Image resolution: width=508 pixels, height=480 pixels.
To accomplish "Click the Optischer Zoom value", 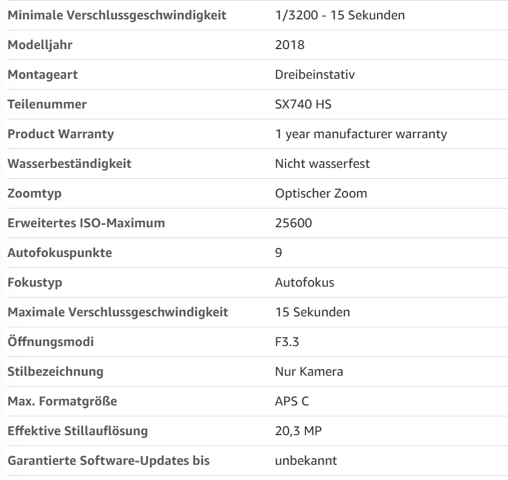I will point(321,193).
